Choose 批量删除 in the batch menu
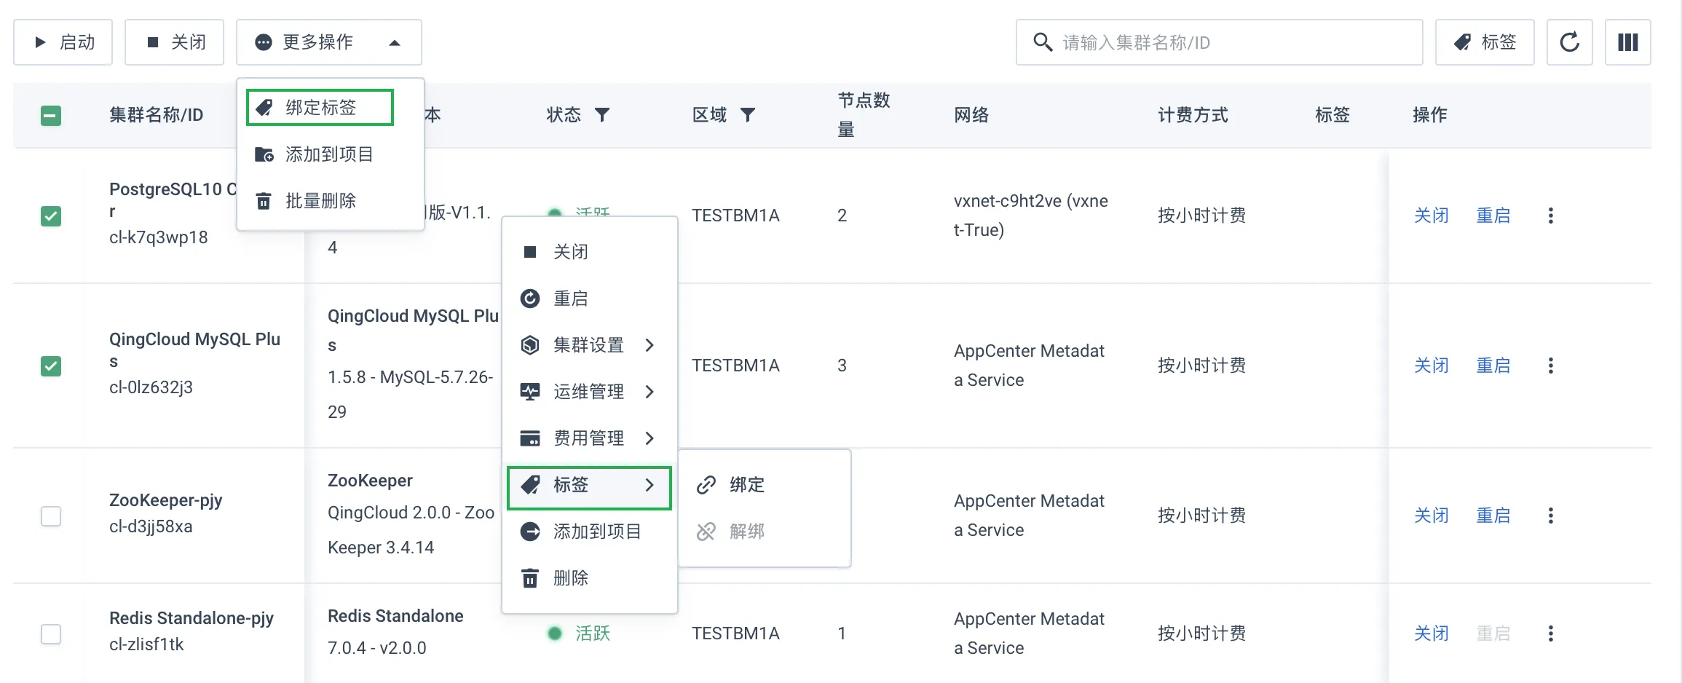The height and width of the screenshot is (683, 1682). 330,201
